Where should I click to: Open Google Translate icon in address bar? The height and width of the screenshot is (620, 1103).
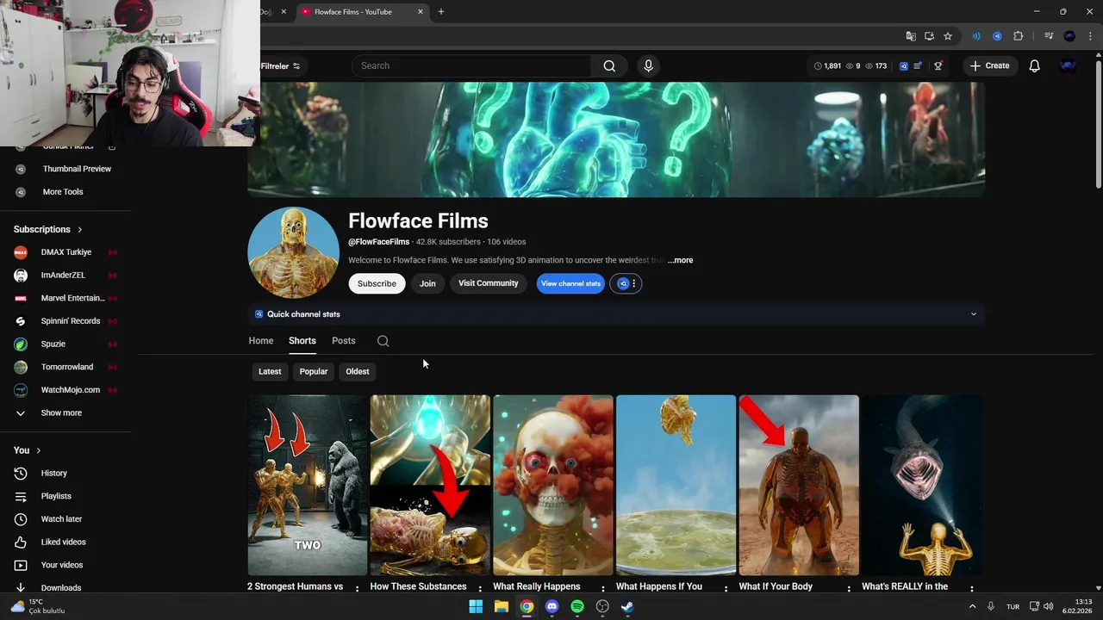tap(911, 36)
